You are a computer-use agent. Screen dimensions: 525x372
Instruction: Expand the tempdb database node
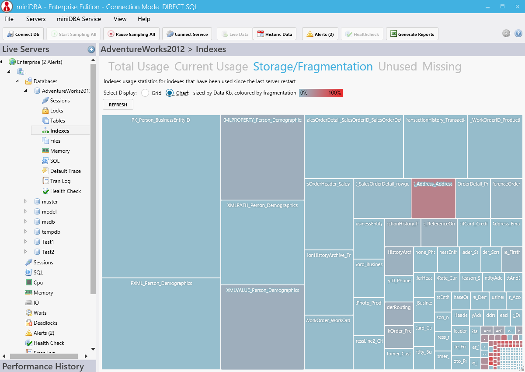[25, 232]
